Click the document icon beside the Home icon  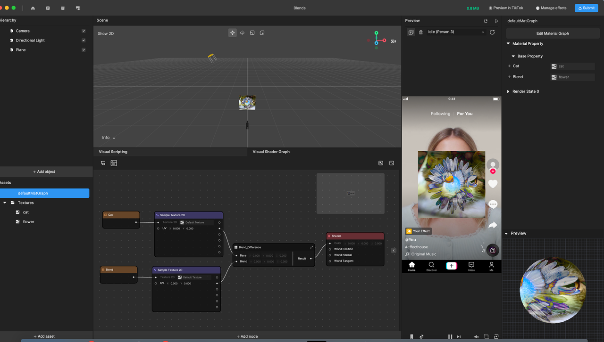coord(48,8)
